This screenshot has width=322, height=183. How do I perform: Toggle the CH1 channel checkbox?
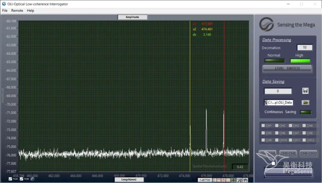(x=263, y=126)
